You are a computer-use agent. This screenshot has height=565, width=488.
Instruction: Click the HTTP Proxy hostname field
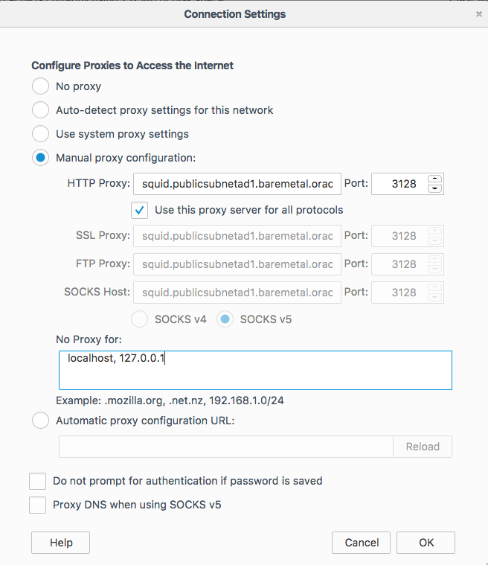237,184
